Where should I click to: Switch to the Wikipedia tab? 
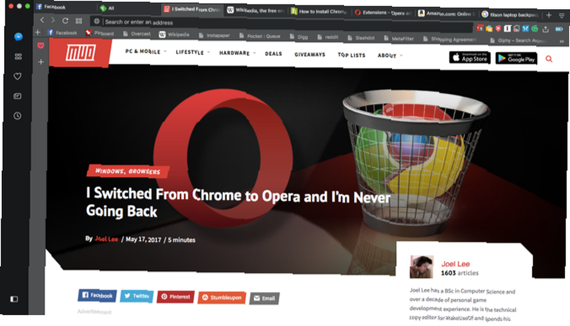click(x=255, y=11)
